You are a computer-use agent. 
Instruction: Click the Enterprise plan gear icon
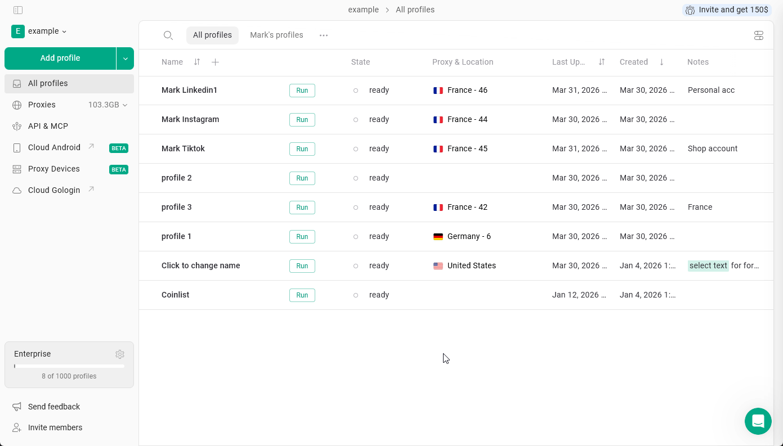(x=120, y=354)
